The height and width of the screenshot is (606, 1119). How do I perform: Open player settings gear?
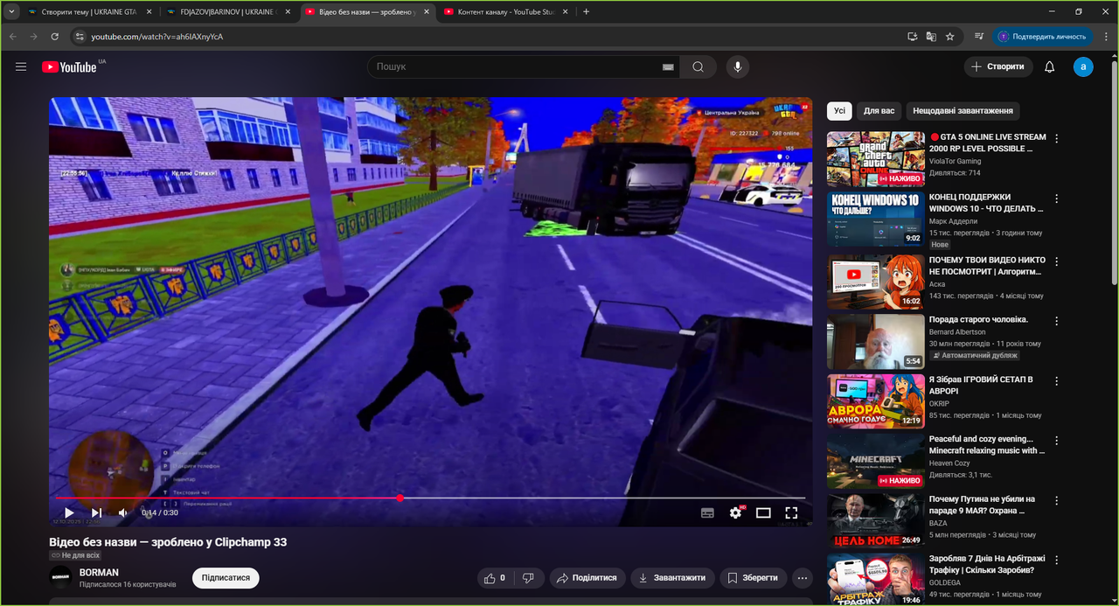point(735,512)
